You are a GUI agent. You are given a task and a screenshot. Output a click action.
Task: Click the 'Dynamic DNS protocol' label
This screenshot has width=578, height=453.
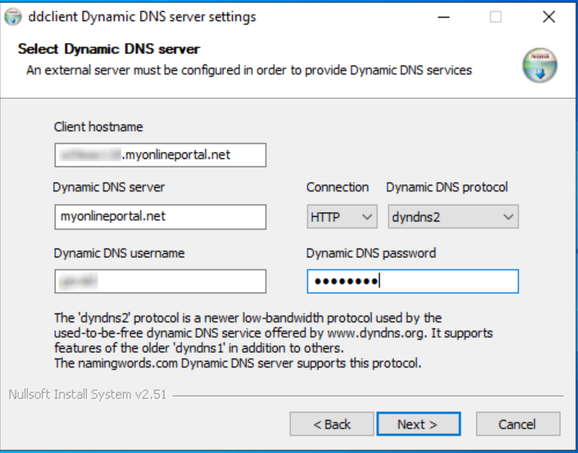pyautogui.click(x=447, y=187)
